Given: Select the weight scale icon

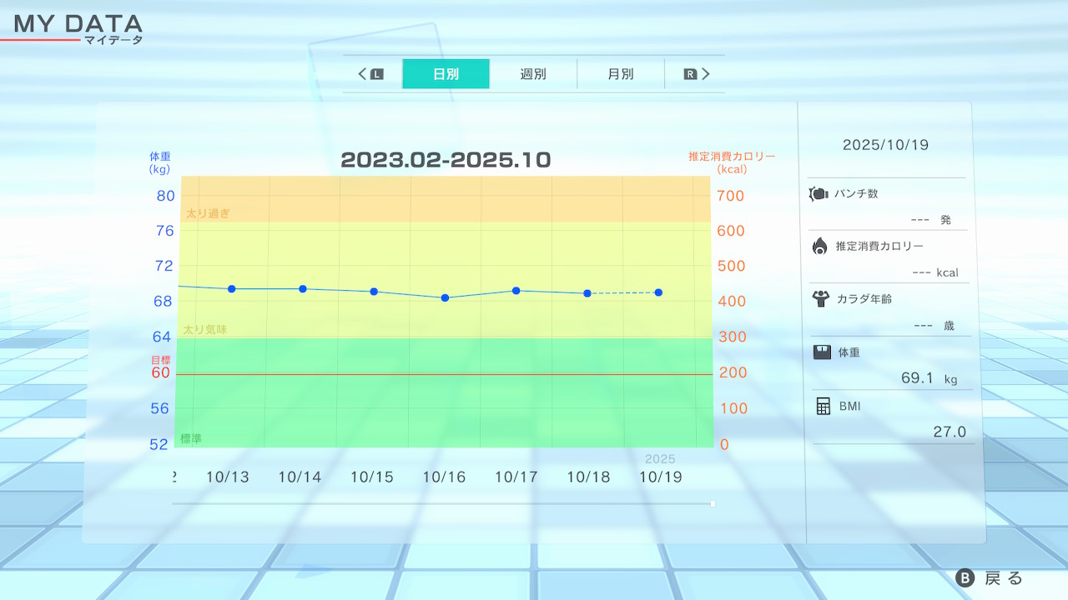Looking at the screenshot, I should pyautogui.click(x=822, y=352).
